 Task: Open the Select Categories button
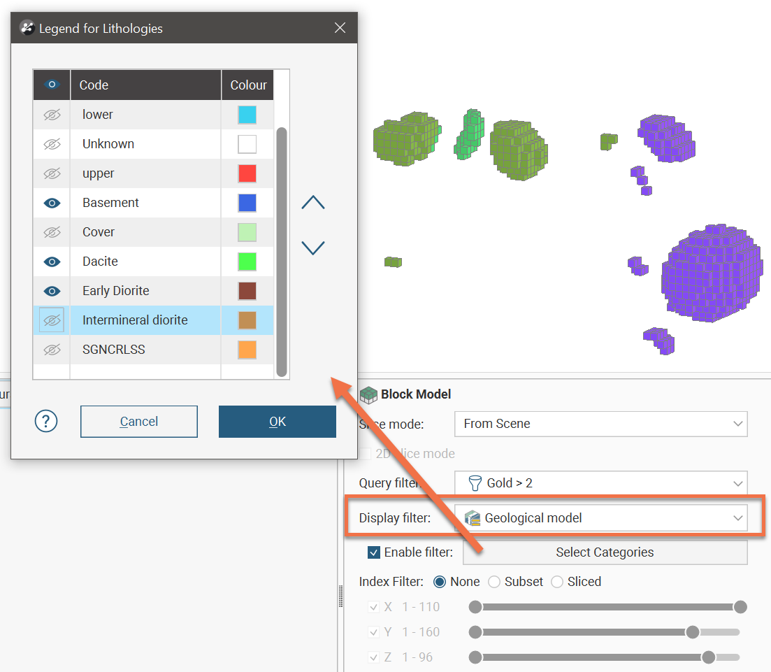[605, 552]
